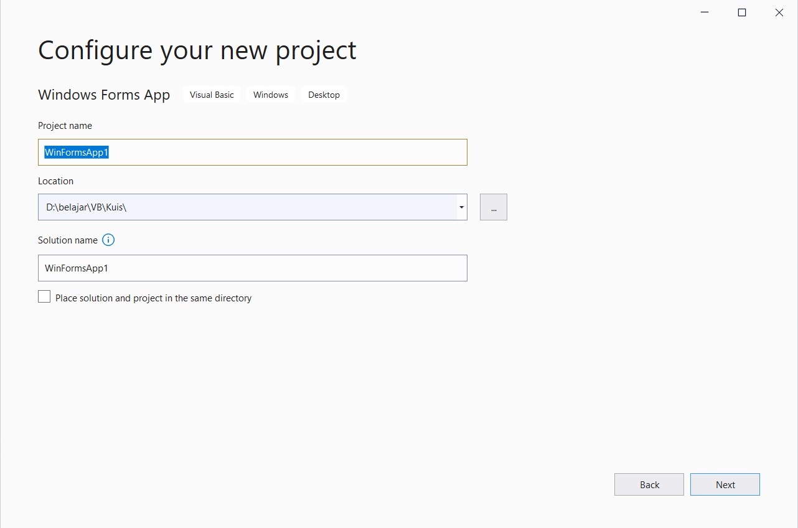Click the 'Solution name' label
This screenshot has width=798, height=528.
pos(67,240)
